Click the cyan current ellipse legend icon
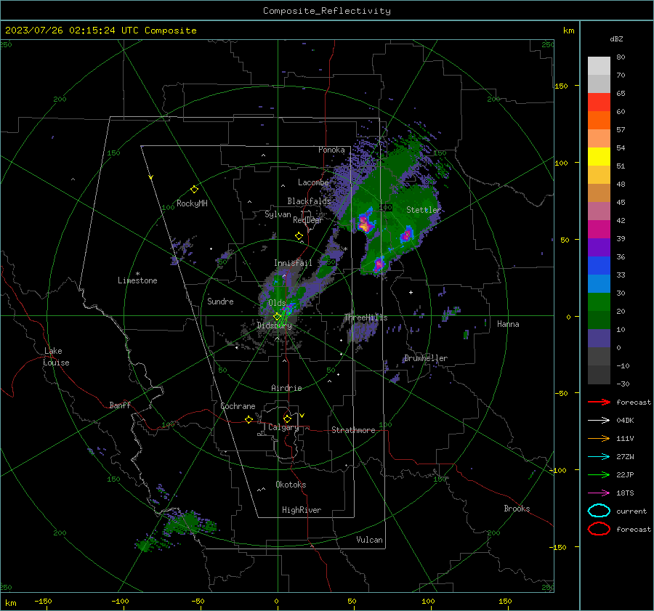The width and height of the screenshot is (654, 611). tap(599, 511)
